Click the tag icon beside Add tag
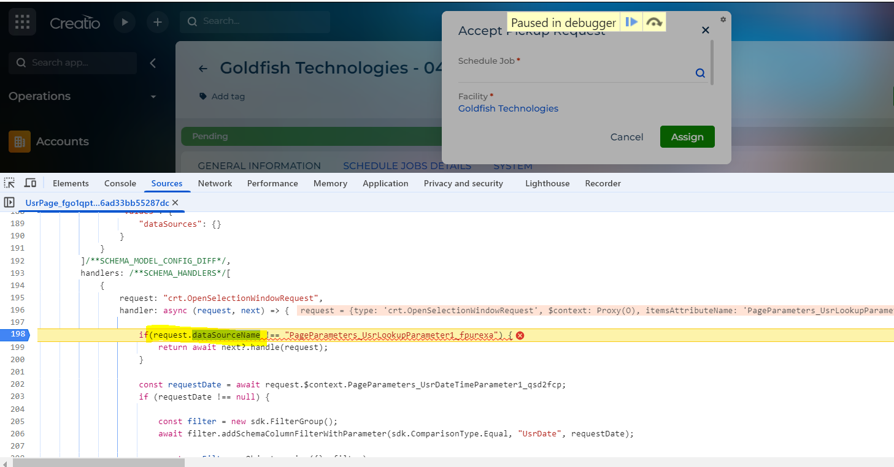Screen dimensions: 894x467 (x=202, y=97)
